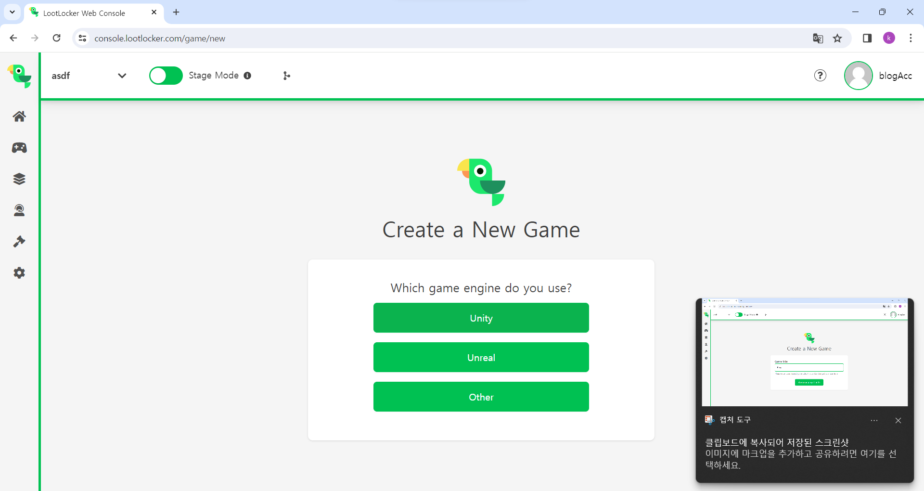
Task: Choose Other as game engine
Action: coord(481,397)
